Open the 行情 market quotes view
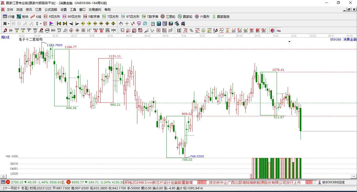This screenshot has width=357, height=192. tap(9, 17)
